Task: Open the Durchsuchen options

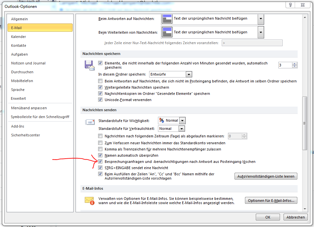Action: [40, 72]
